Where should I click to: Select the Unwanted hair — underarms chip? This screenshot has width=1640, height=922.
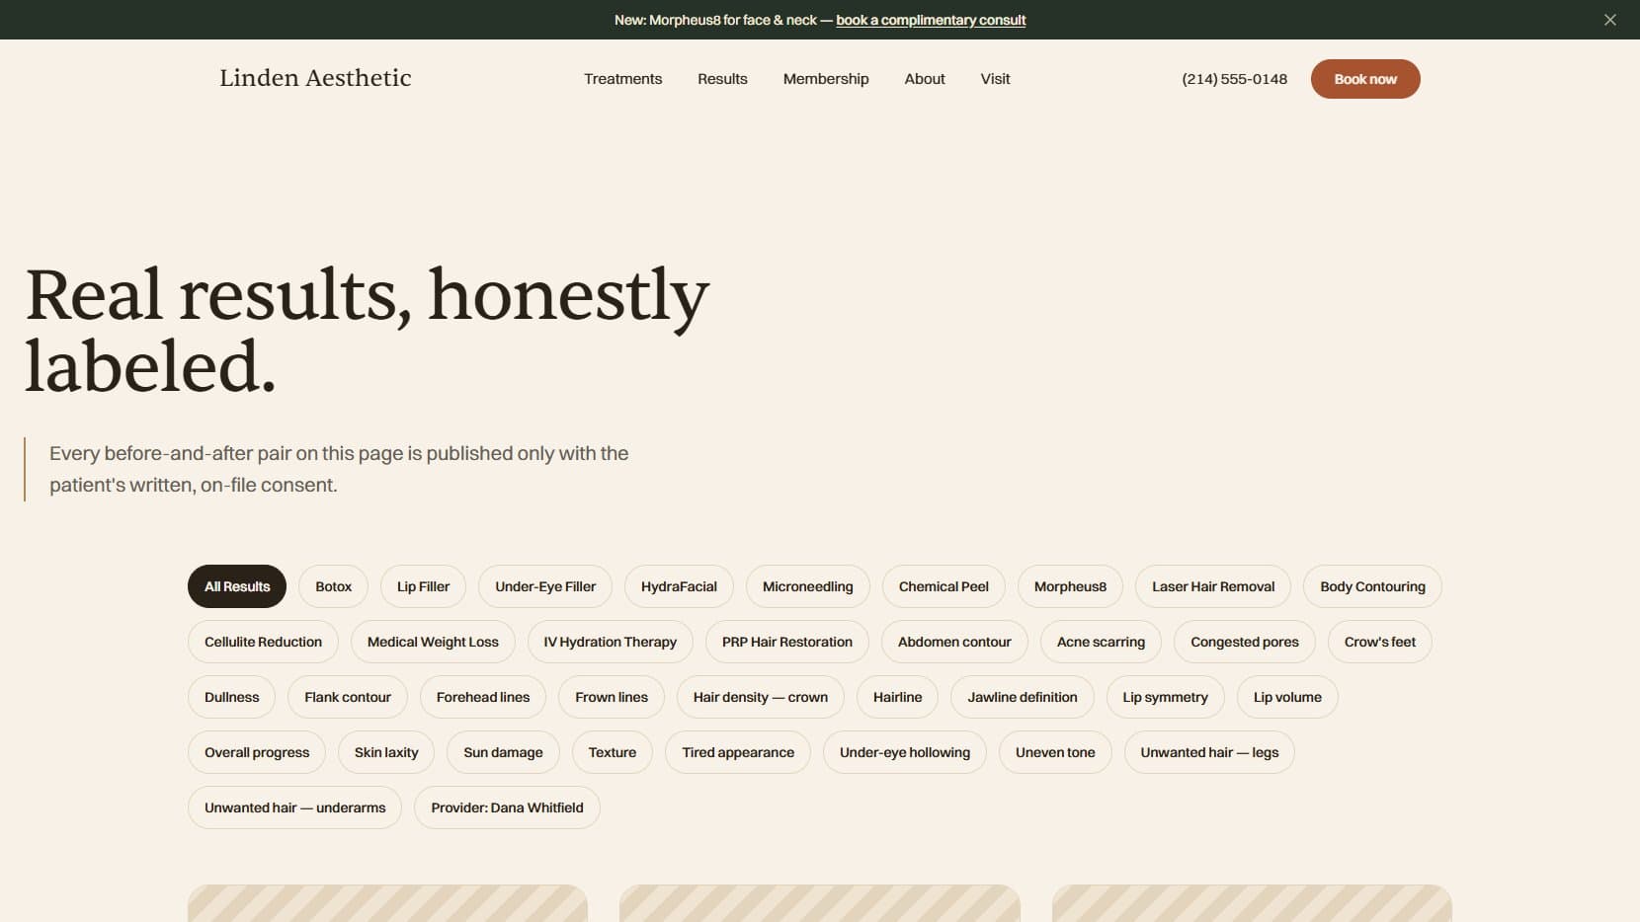pyautogui.click(x=294, y=807)
